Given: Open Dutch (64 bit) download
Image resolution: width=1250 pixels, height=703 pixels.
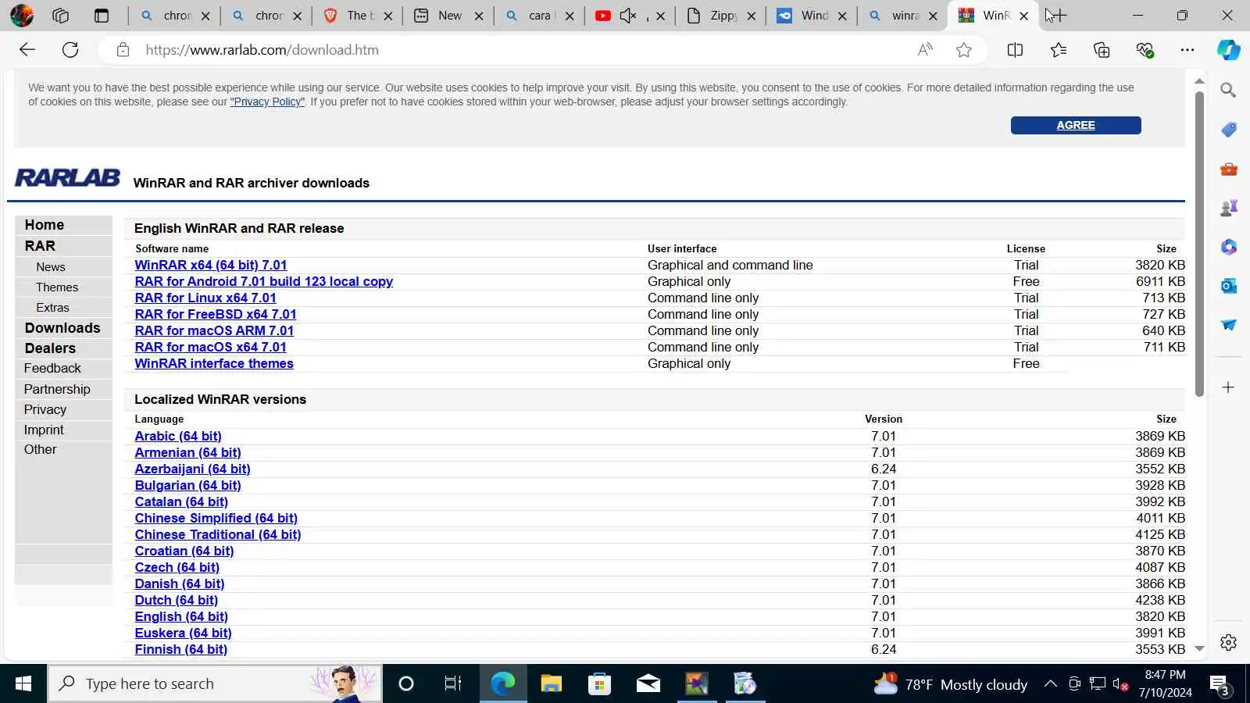Looking at the screenshot, I should 176,601.
